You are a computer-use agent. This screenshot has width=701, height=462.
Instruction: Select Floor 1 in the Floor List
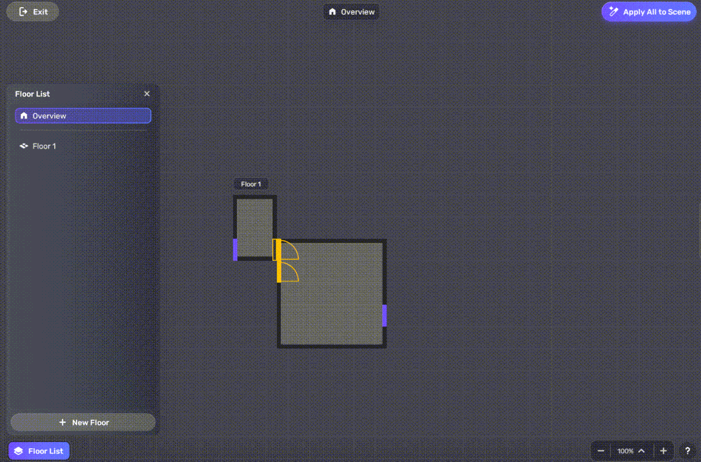[x=44, y=146]
